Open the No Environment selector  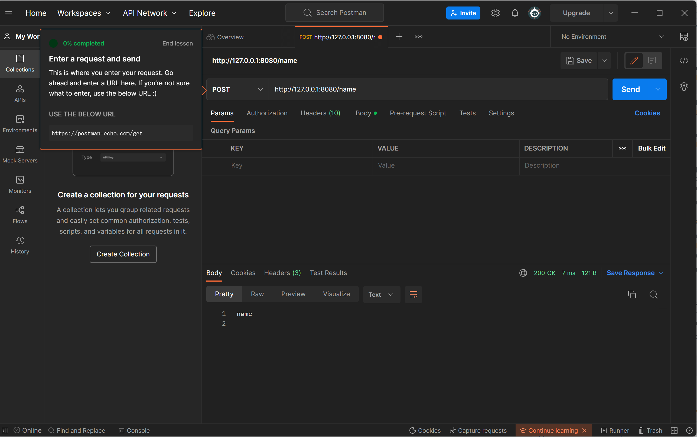click(612, 37)
